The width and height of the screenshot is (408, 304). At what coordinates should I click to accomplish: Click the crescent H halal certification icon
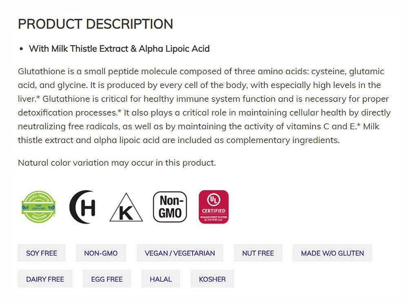coord(83,207)
